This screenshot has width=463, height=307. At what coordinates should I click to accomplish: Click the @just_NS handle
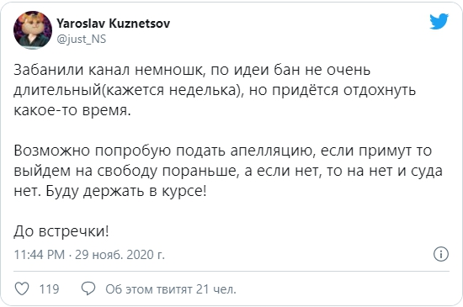point(81,39)
